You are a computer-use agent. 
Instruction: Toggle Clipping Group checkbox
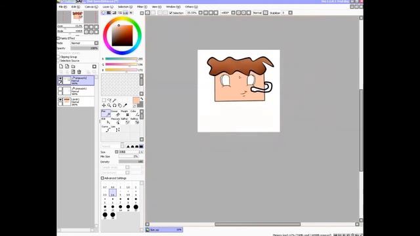(x=58, y=57)
